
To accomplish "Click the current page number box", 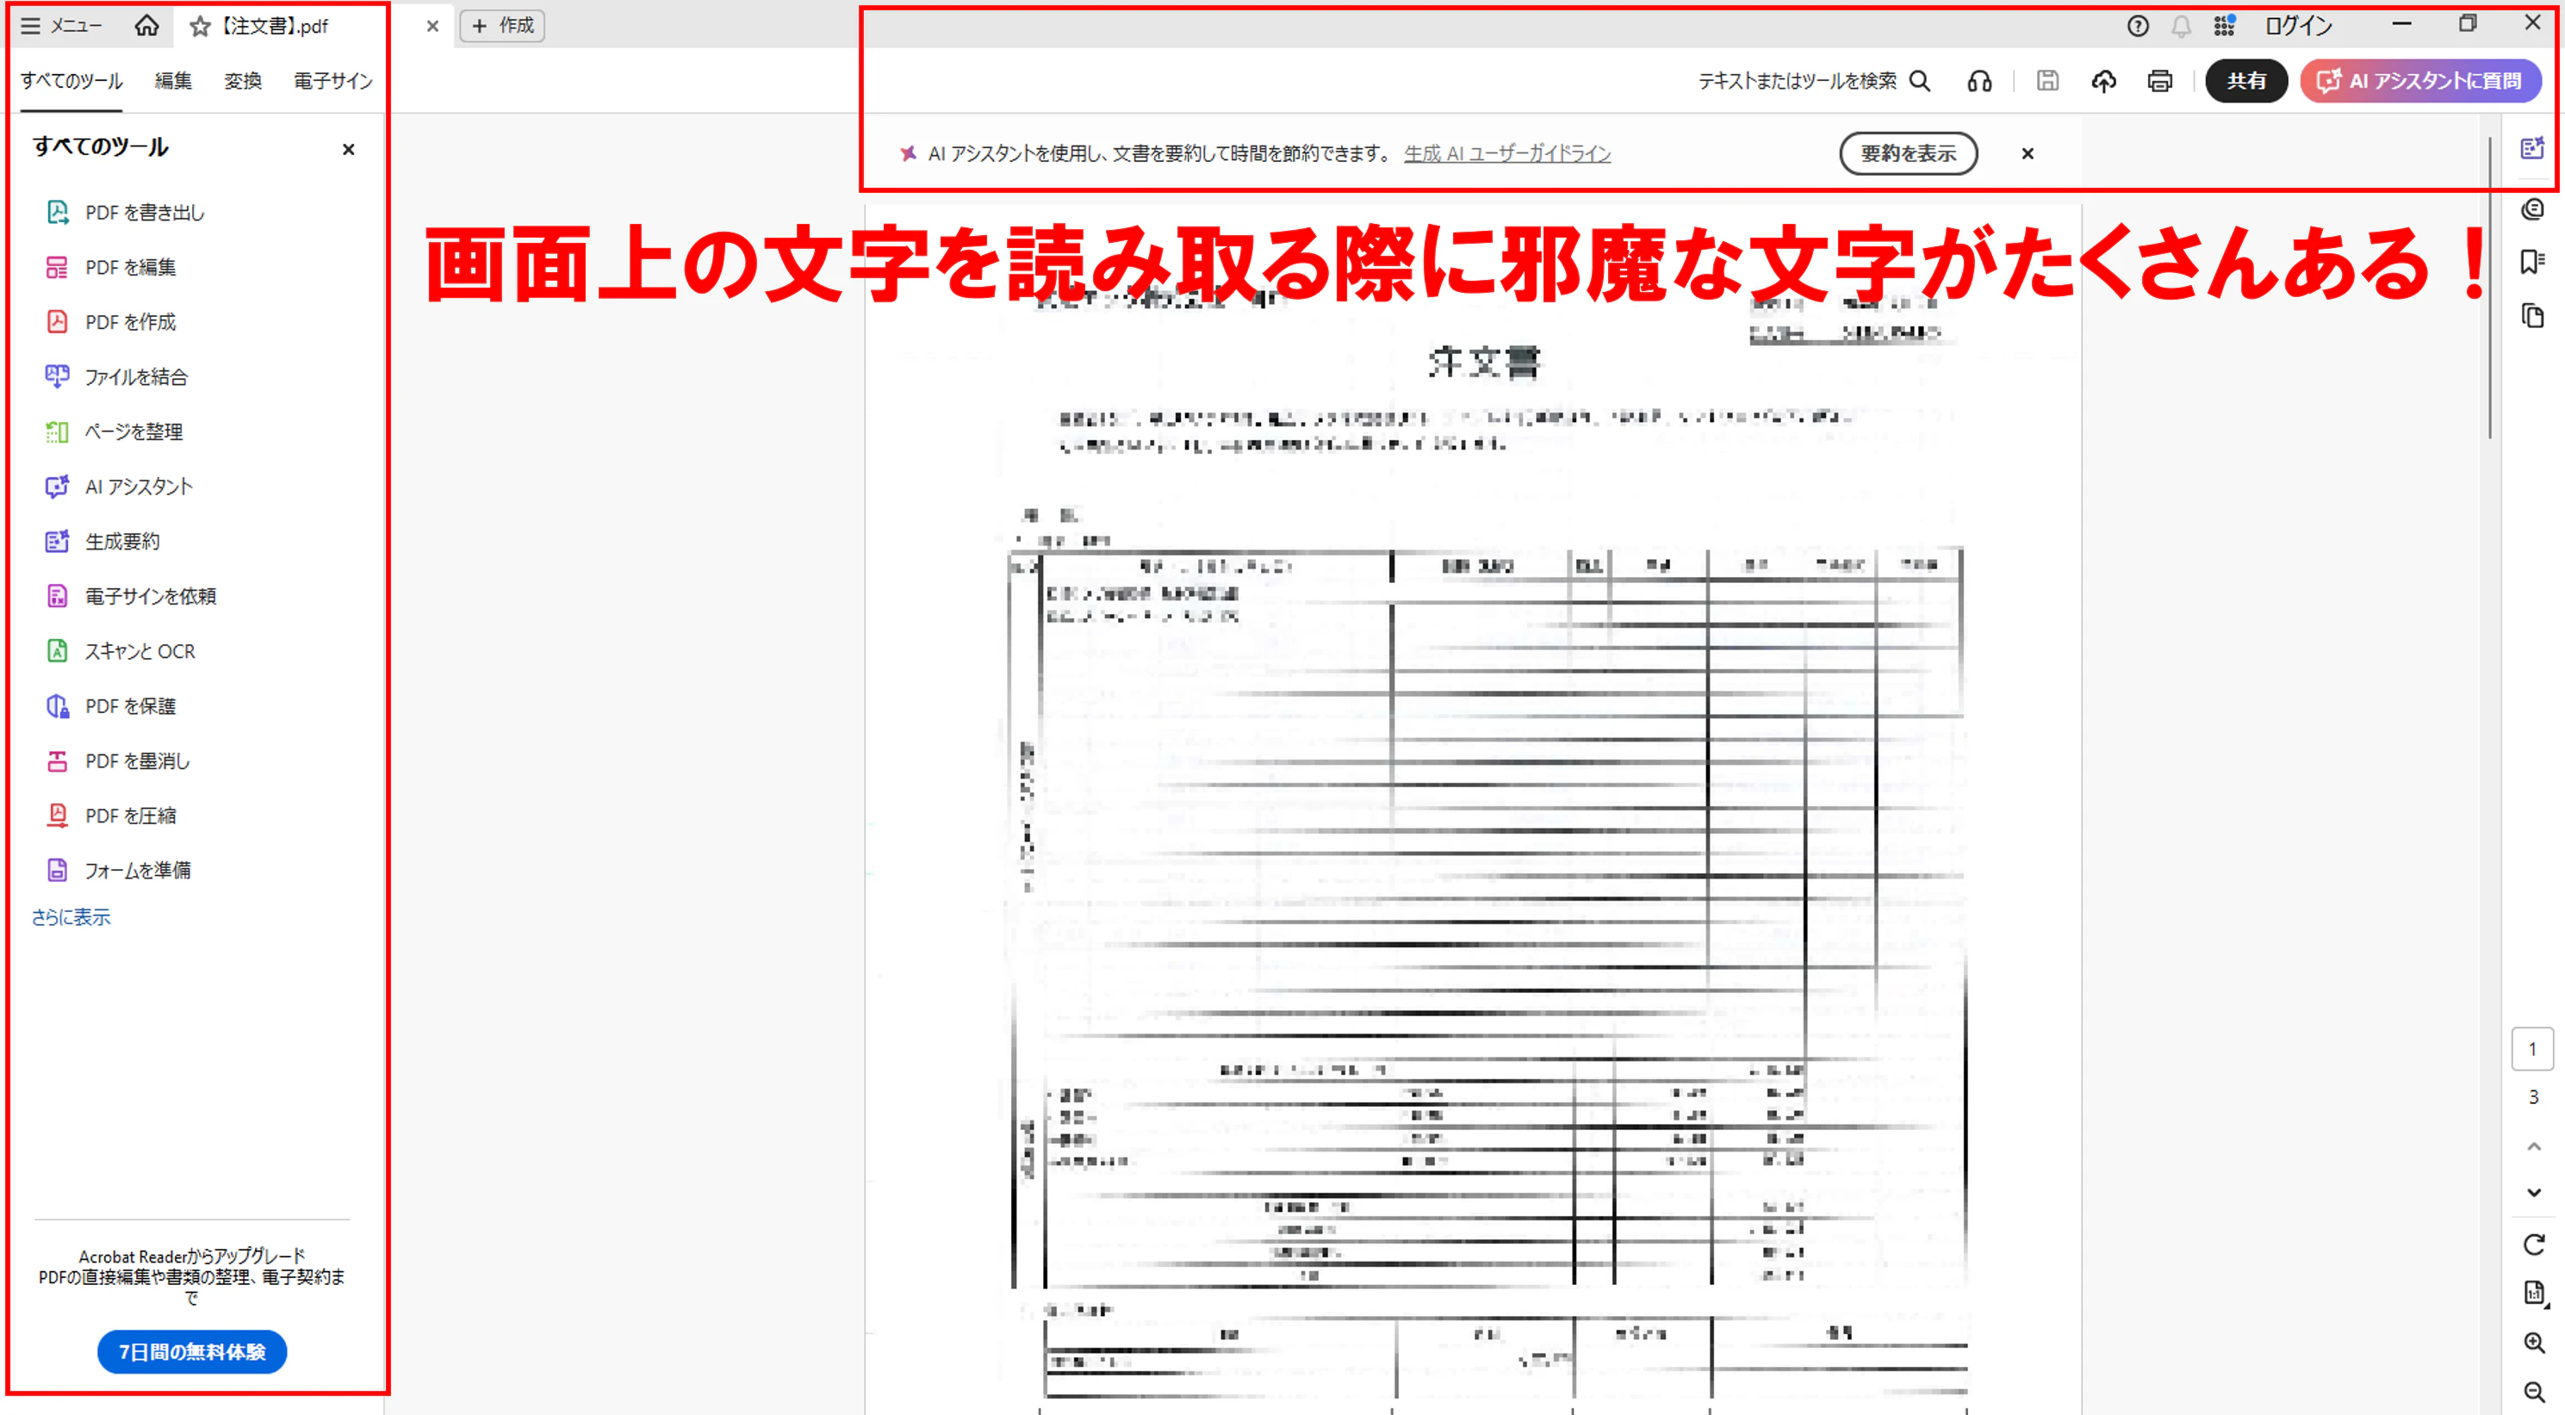I will (2532, 1049).
